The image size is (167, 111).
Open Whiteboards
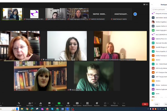114,104
